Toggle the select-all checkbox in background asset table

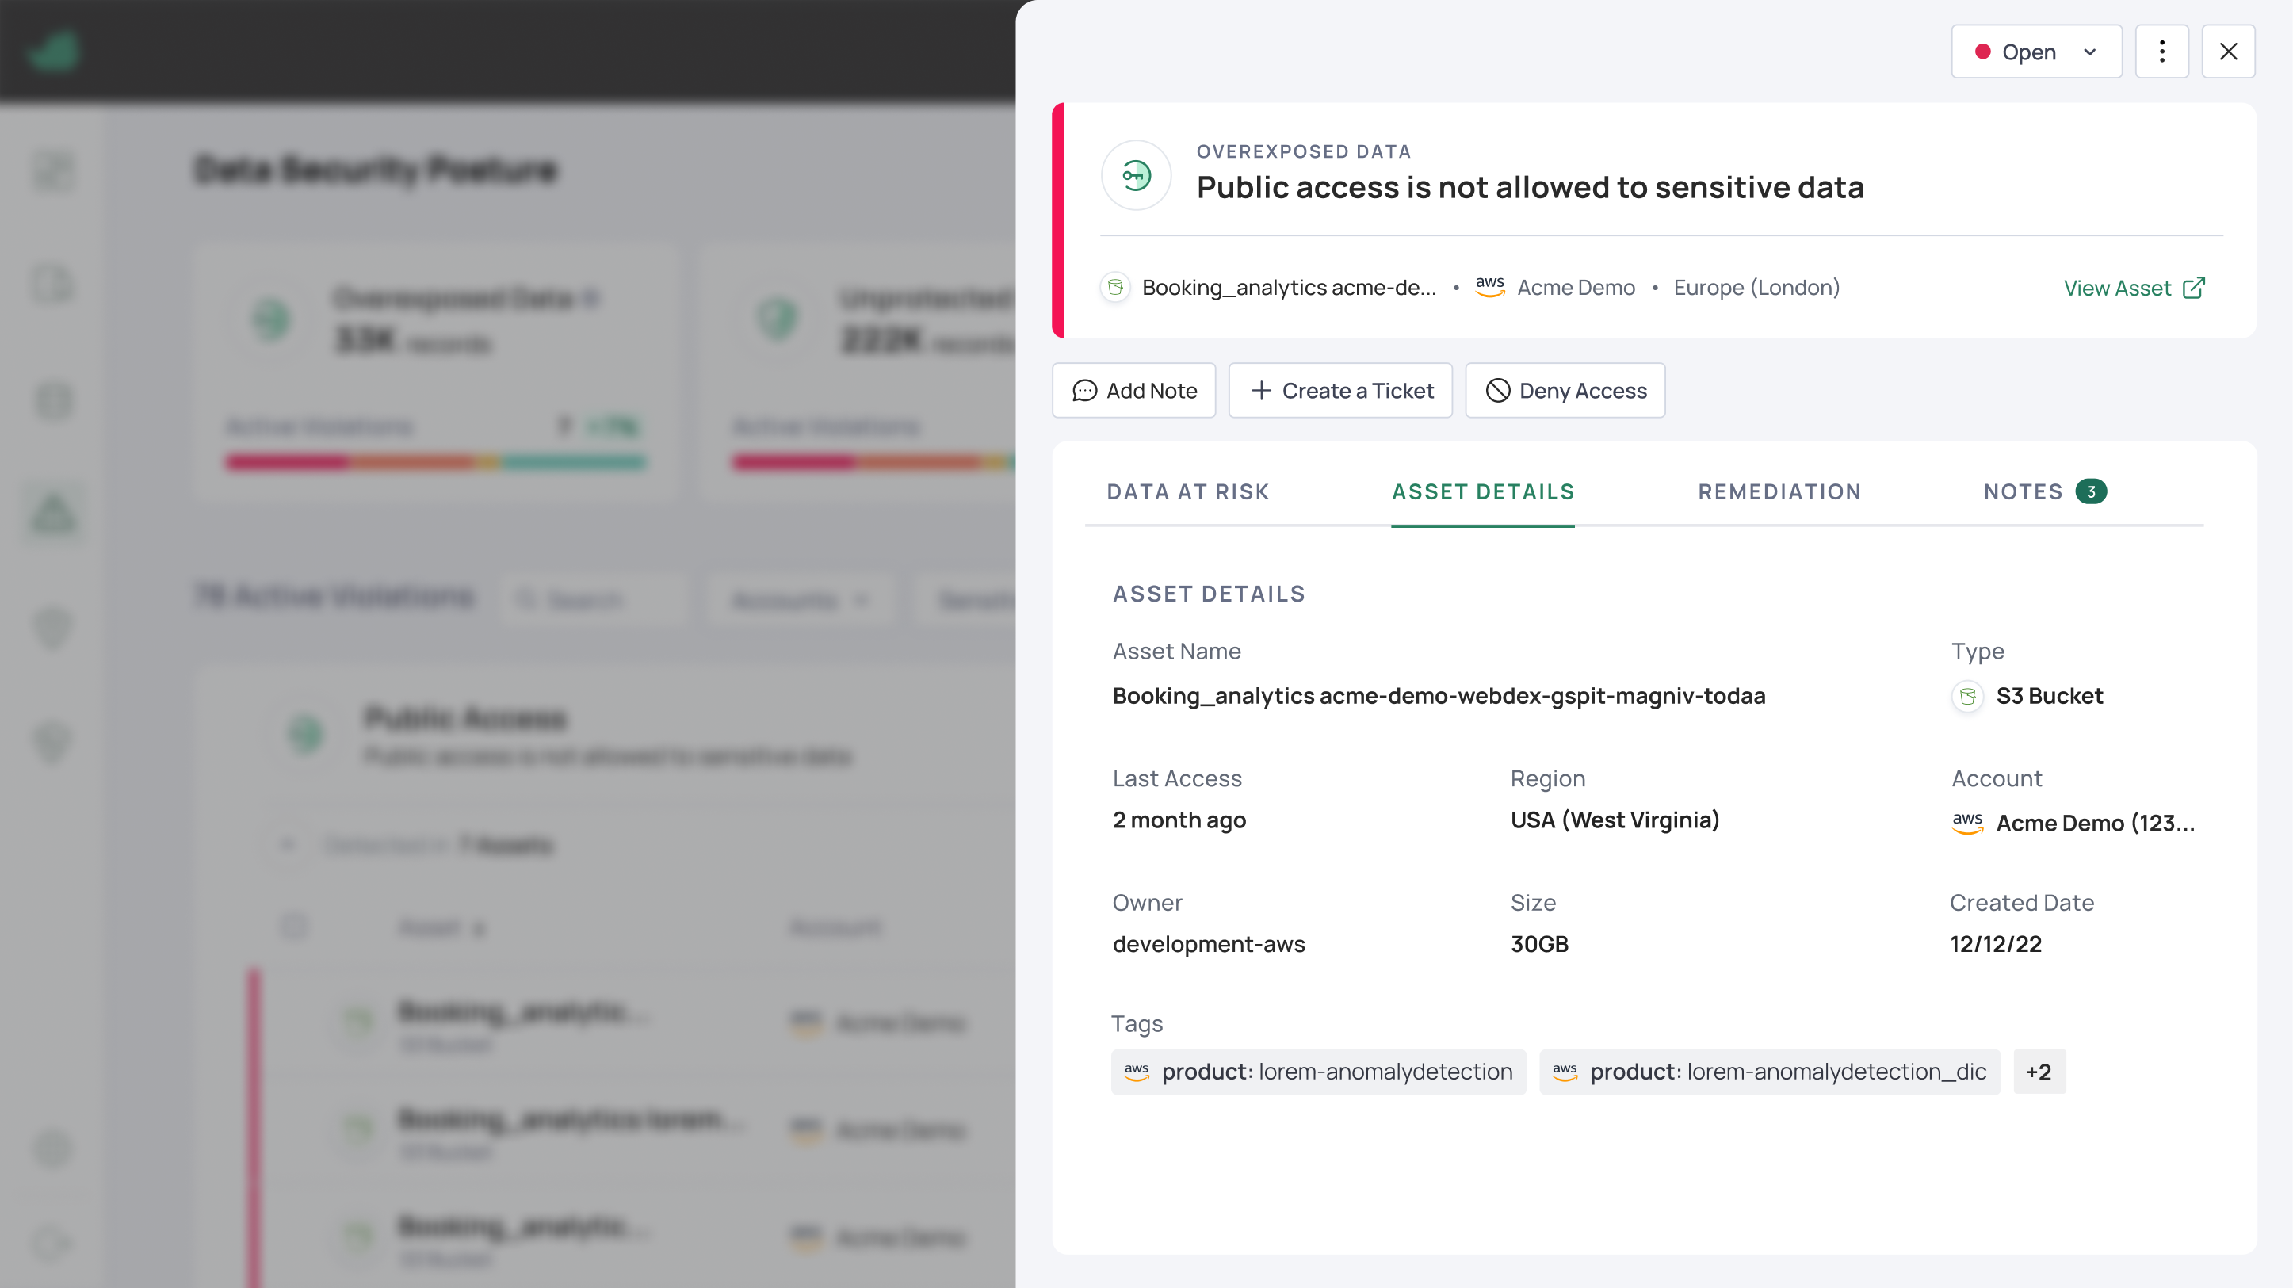coord(294,926)
